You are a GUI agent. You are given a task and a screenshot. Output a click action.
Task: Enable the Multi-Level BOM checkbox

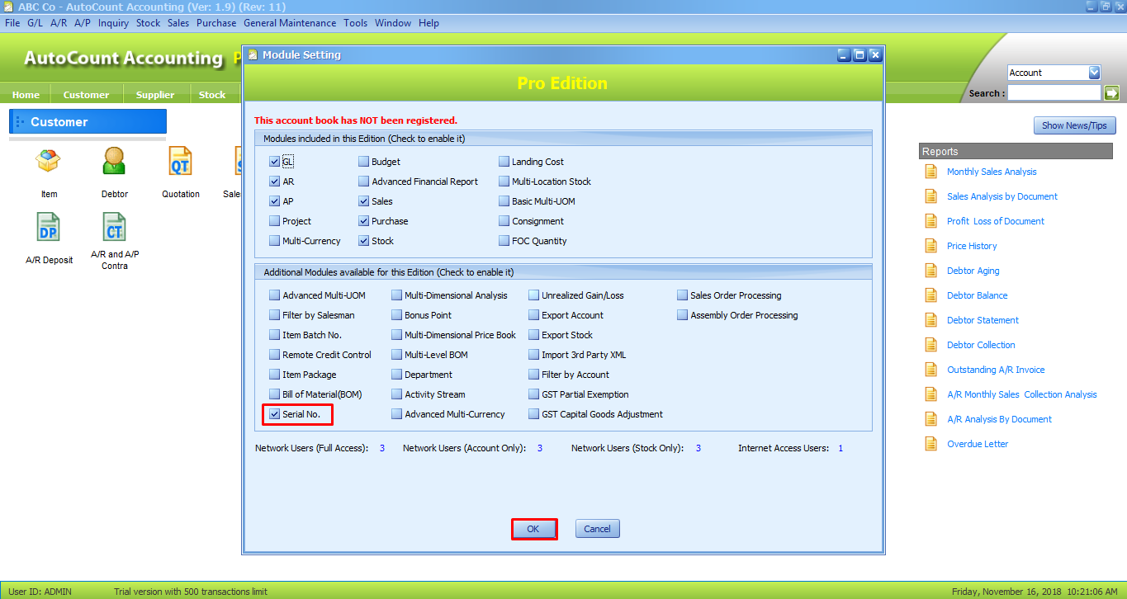397,355
